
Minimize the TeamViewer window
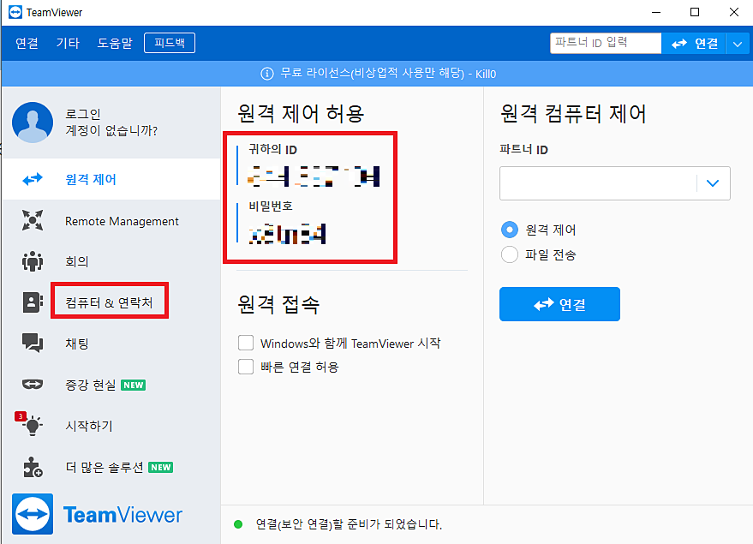coord(656,12)
